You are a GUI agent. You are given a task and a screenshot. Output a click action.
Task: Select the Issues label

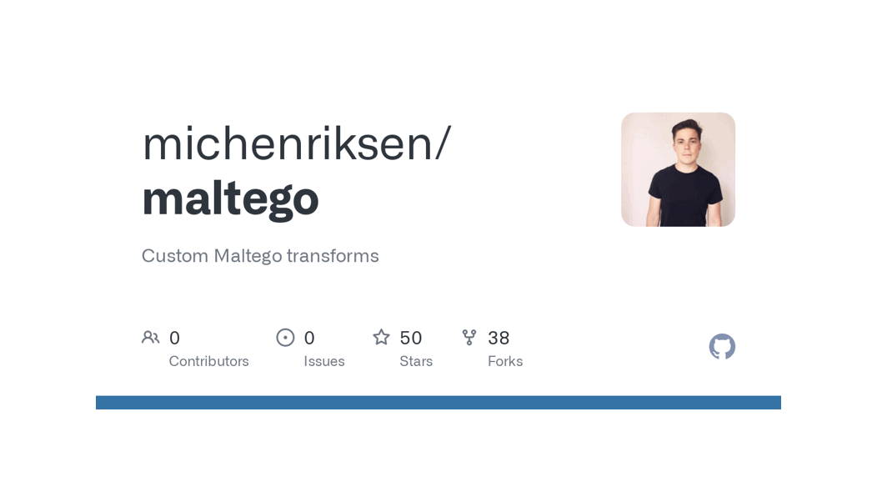pos(324,361)
